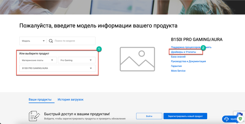
Task: Click the document with pencil icon
Action: 34,116
